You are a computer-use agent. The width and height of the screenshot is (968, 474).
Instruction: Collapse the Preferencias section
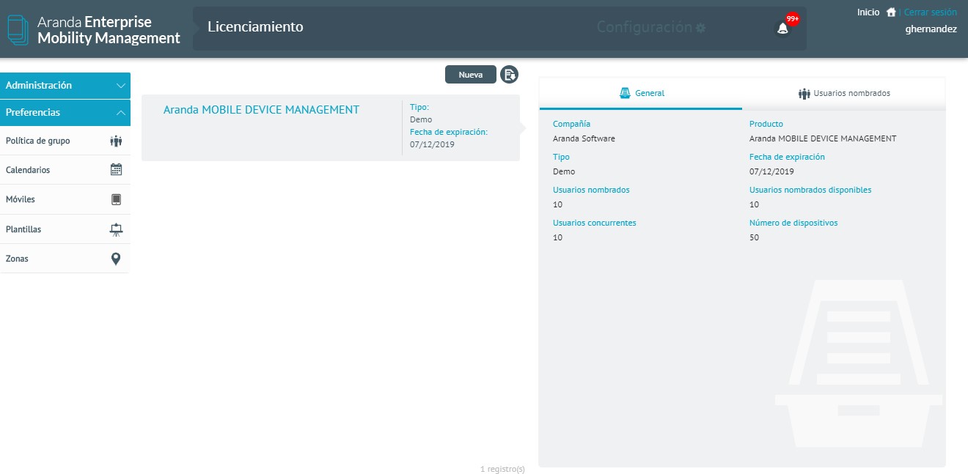[x=65, y=113]
